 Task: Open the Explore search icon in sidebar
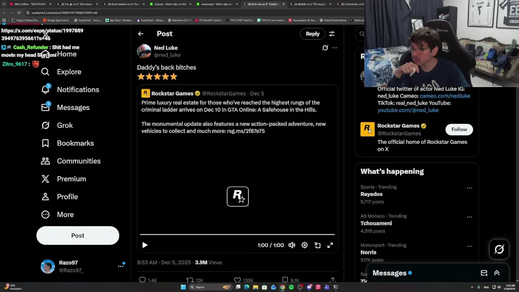pos(45,72)
